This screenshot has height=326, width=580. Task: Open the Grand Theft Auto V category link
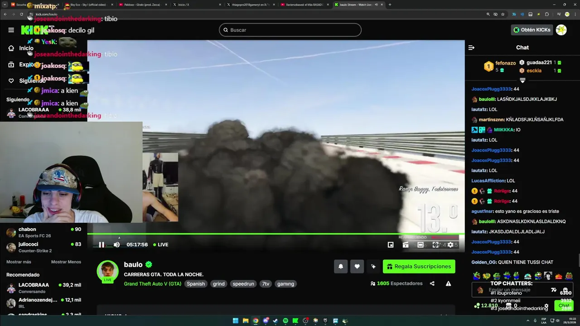pyautogui.click(x=153, y=284)
